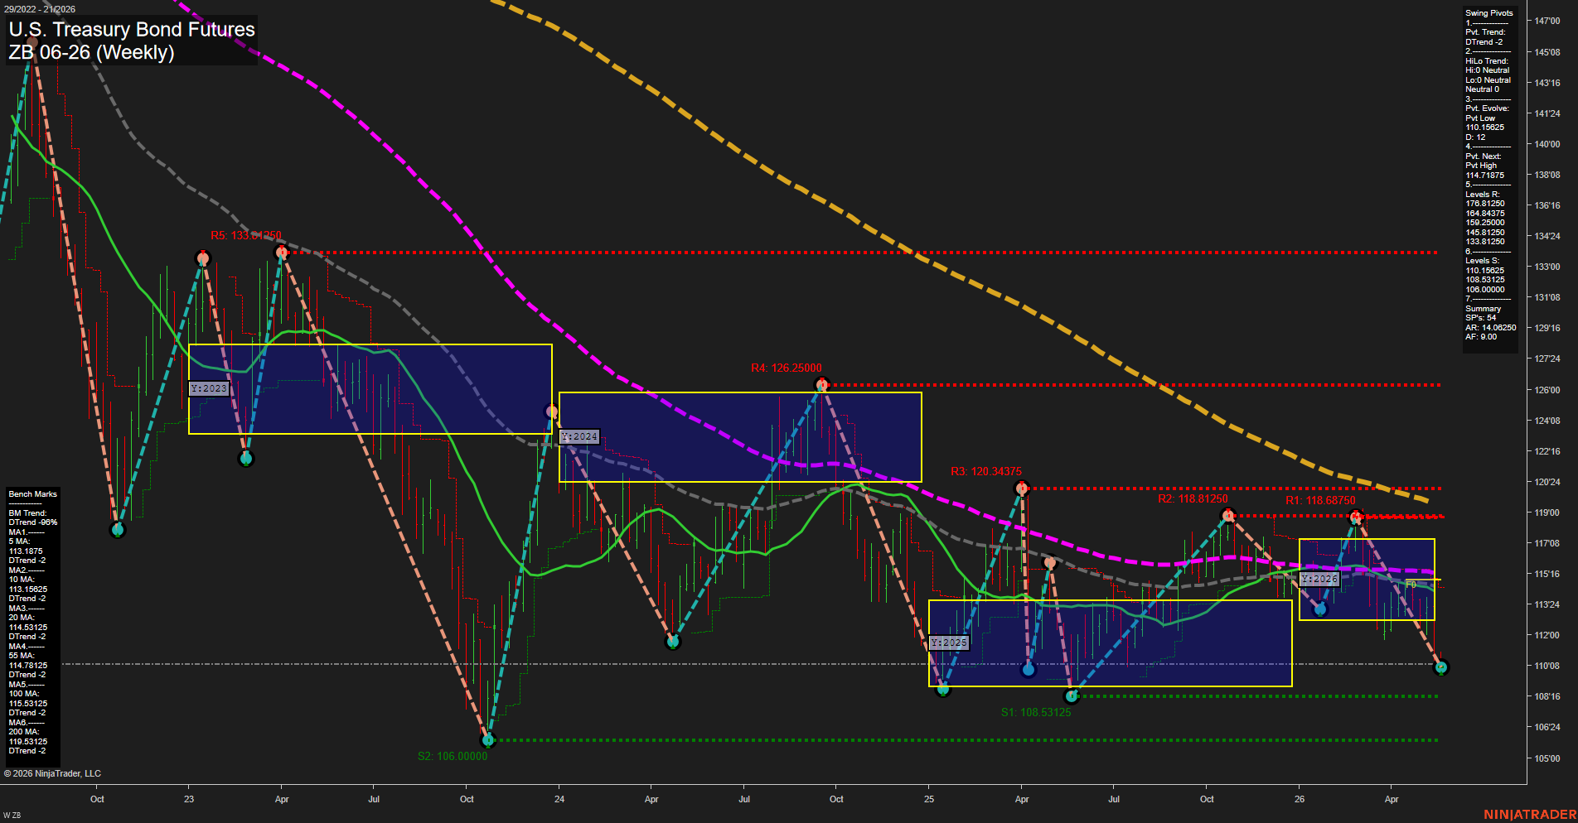This screenshot has height=823, width=1578.
Task: Click the BM Trend: DTrend -96% reading
Action: pyautogui.click(x=33, y=518)
